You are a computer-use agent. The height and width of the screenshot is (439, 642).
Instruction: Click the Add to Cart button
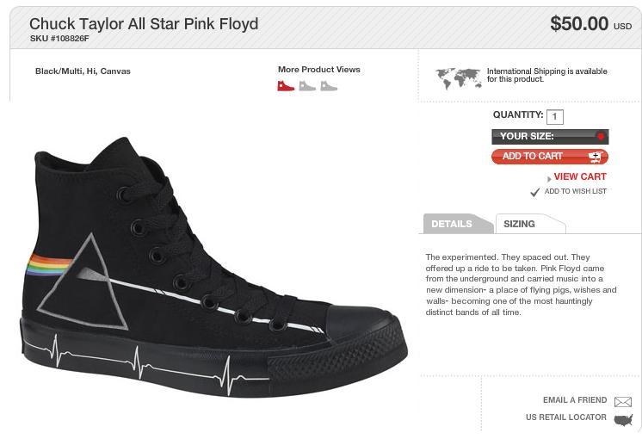click(x=550, y=157)
